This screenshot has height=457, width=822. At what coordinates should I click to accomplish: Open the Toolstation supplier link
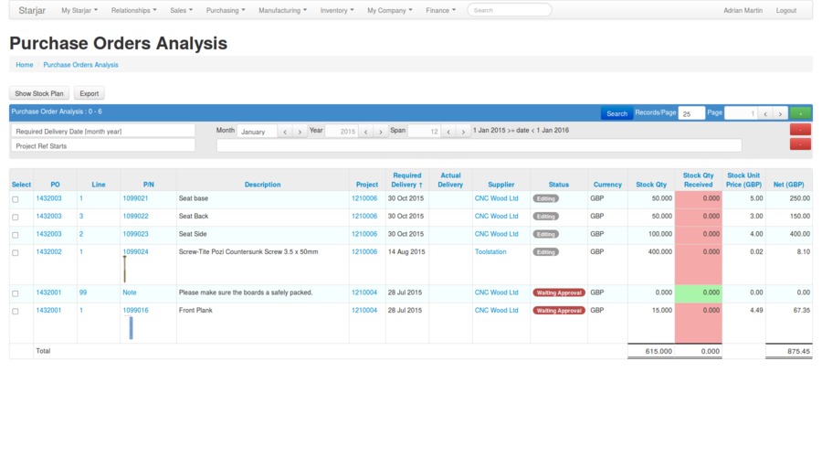click(490, 252)
